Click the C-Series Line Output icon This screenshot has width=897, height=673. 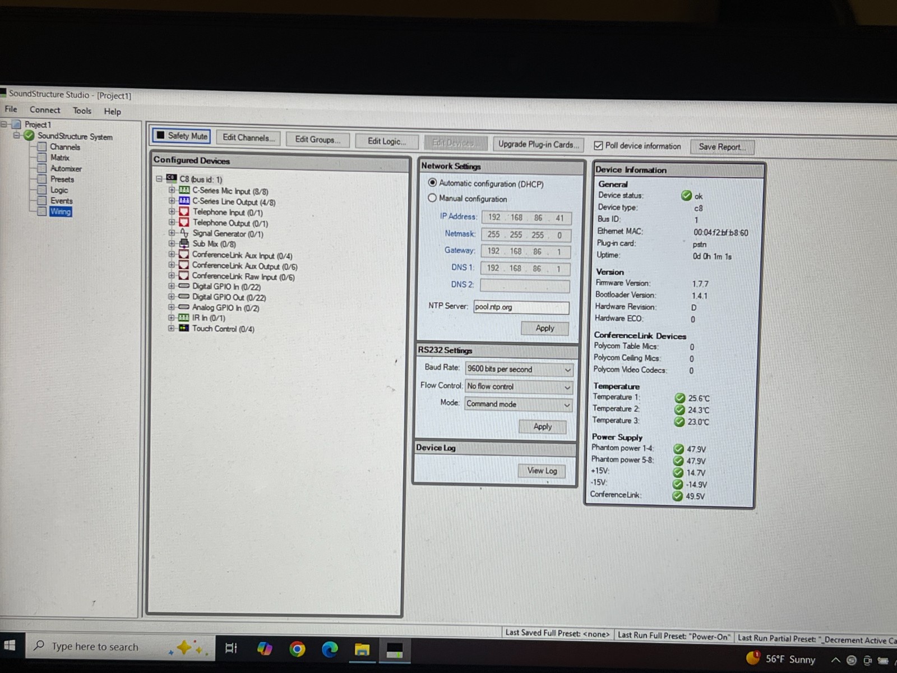tap(184, 201)
